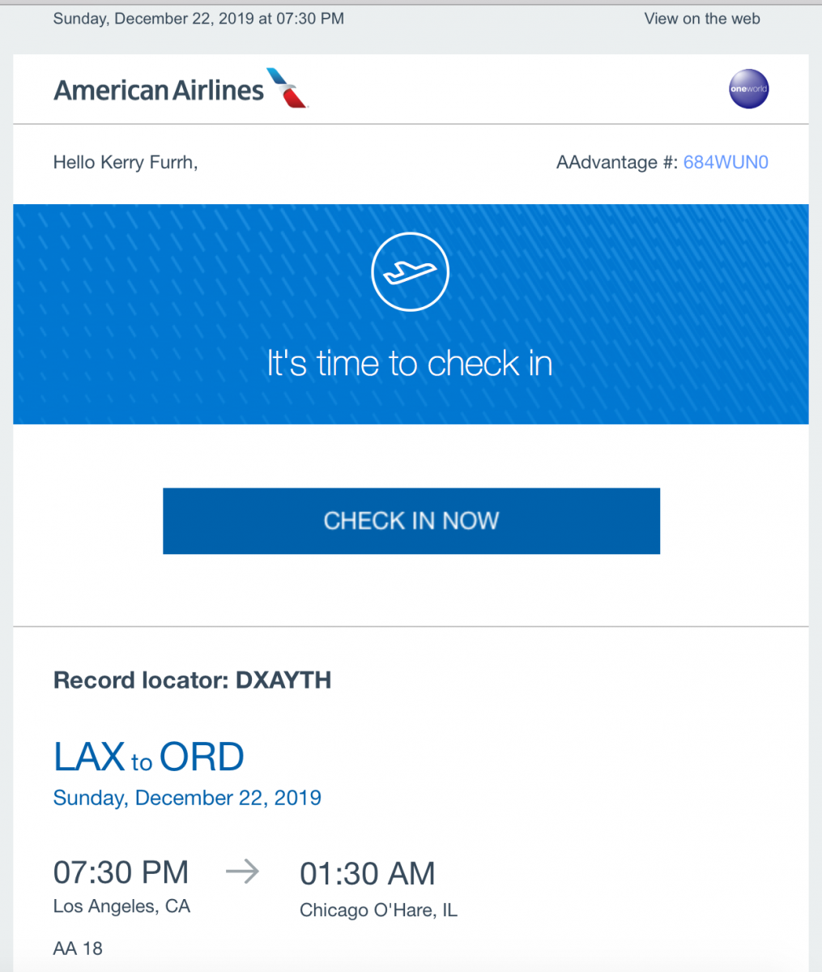This screenshot has height=972, width=822.
Task: Click the AA 18 flight number
Action: coord(78,949)
